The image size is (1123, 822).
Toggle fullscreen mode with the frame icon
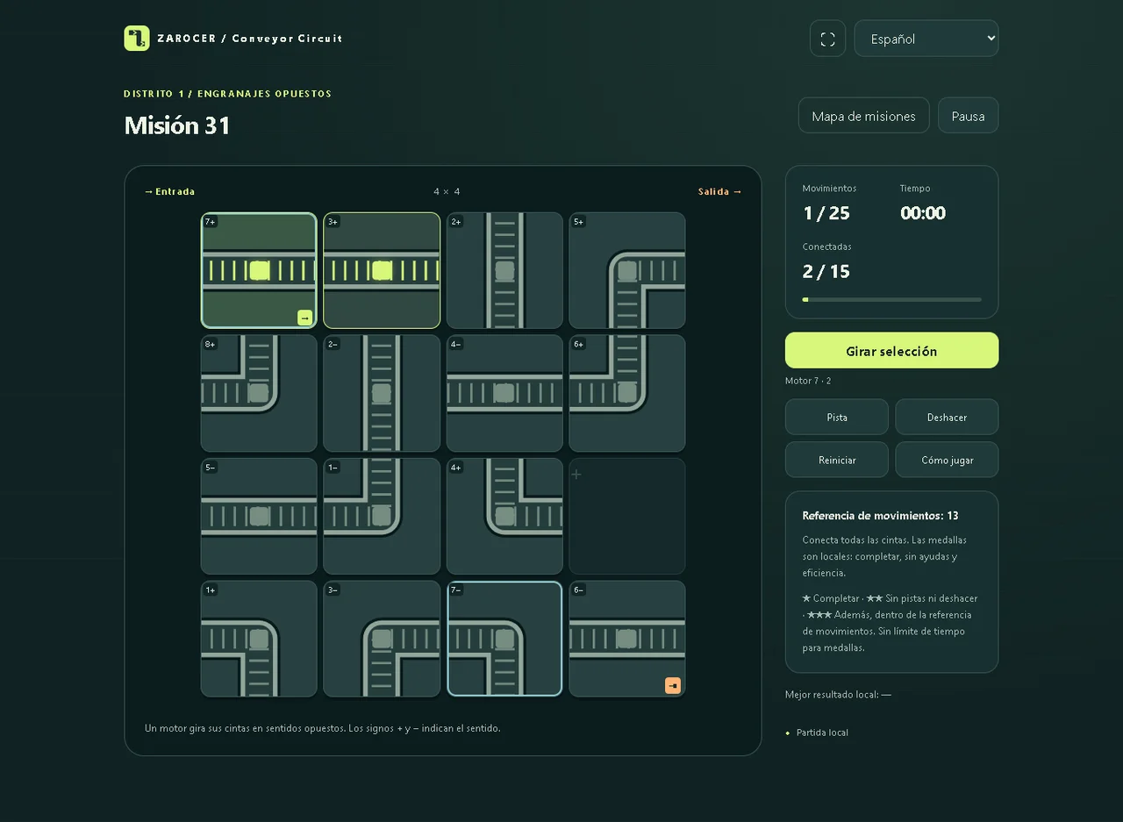pyautogui.click(x=827, y=39)
